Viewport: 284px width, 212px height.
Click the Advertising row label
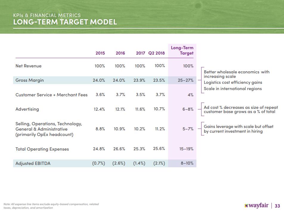(27, 109)
